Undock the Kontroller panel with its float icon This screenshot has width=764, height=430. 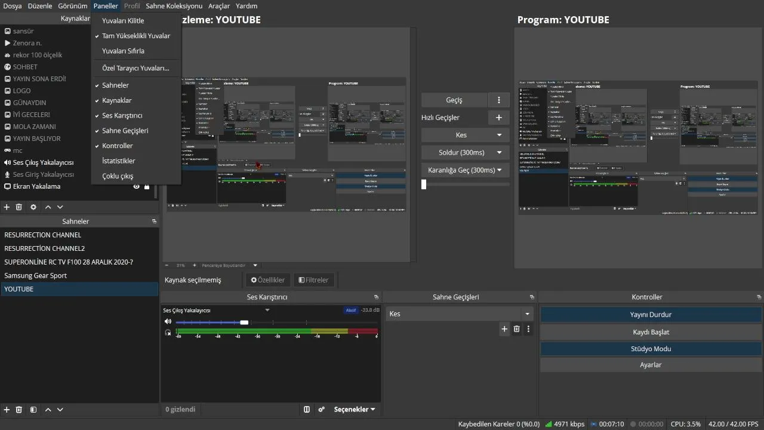[x=759, y=297]
